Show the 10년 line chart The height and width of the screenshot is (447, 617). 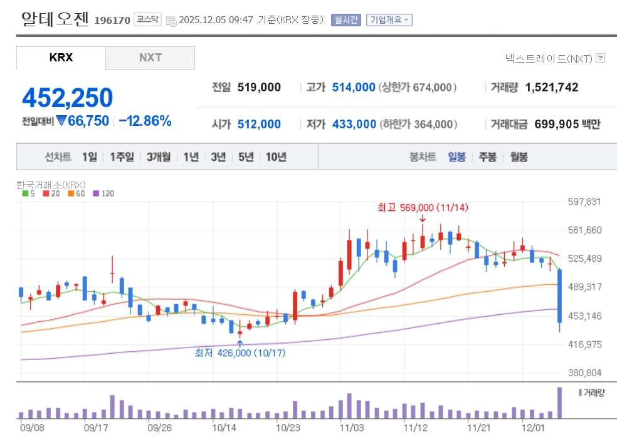point(276,157)
